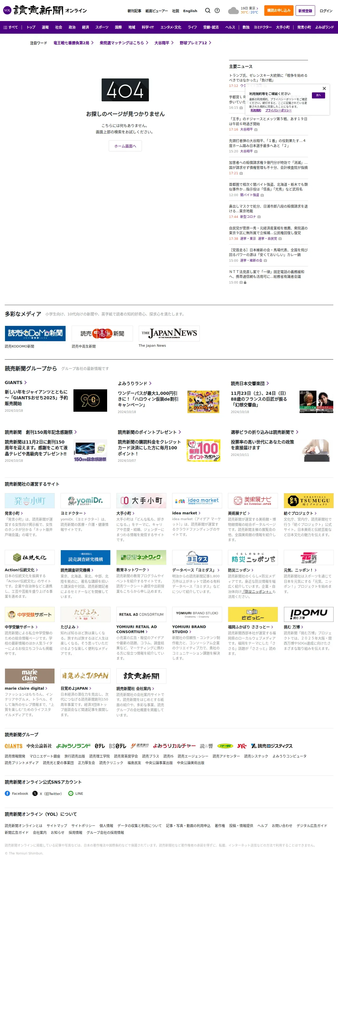
Task: Click 次へ in the terms popup
Action: (318, 95)
